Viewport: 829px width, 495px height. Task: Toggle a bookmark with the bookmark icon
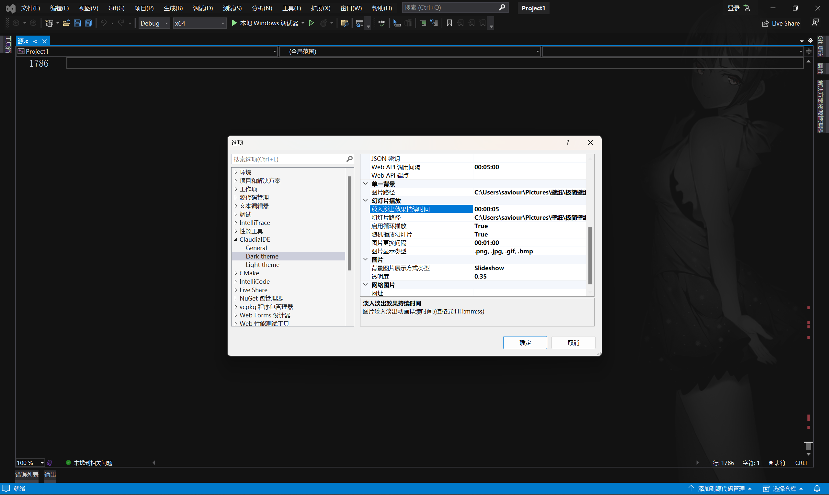point(449,23)
